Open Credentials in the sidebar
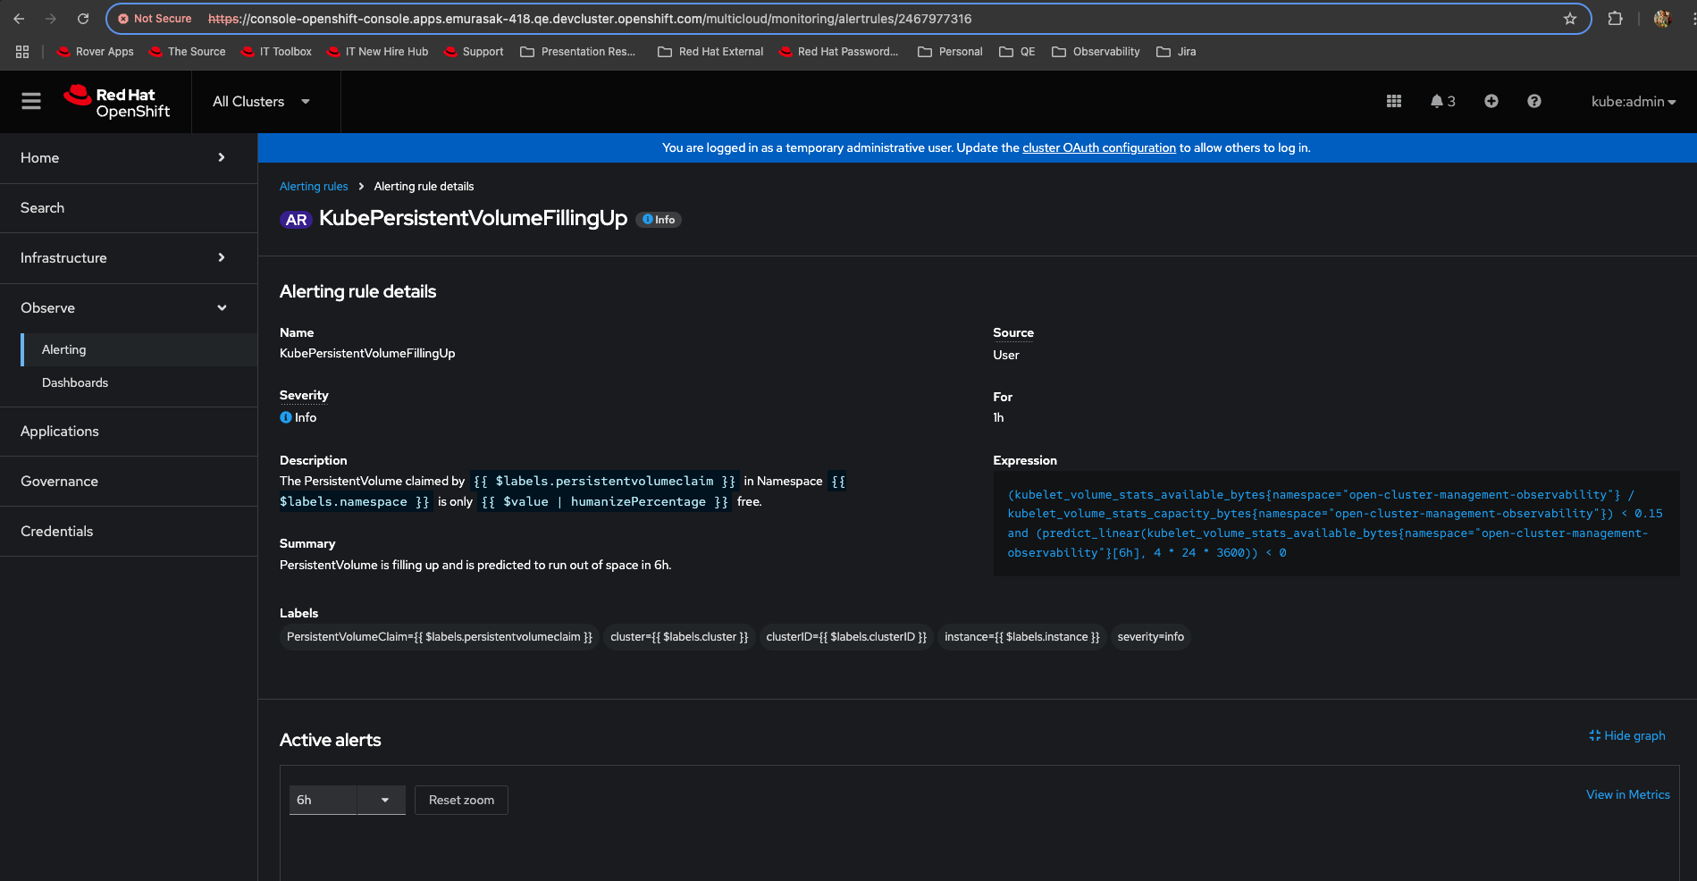The image size is (1697, 881). [x=129, y=532]
